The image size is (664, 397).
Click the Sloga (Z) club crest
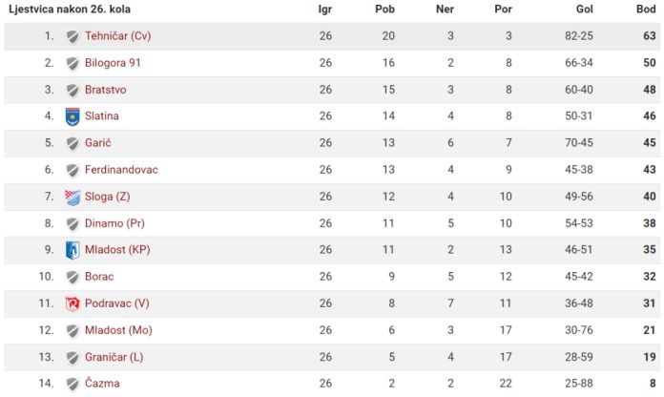tap(73, 198)
